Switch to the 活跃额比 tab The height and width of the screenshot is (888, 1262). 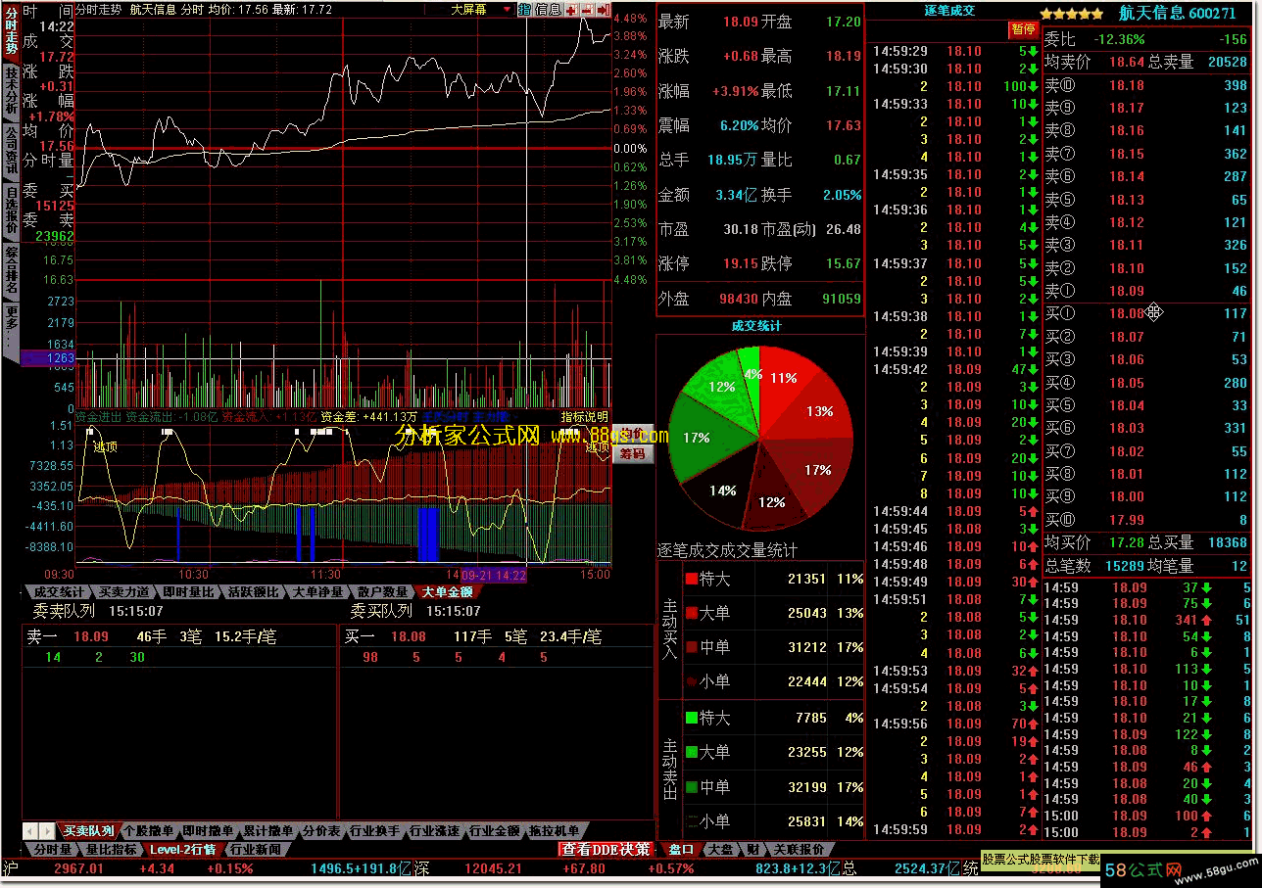(x=253, y=591)
